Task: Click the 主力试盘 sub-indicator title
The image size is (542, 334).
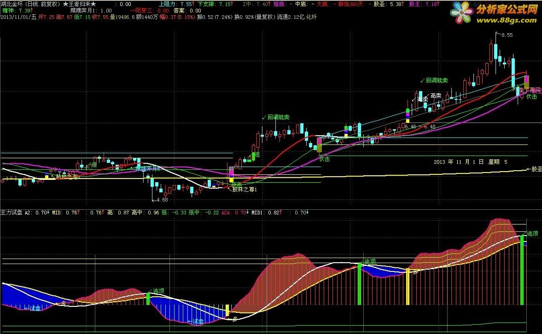Action: [x=12, y=213]
